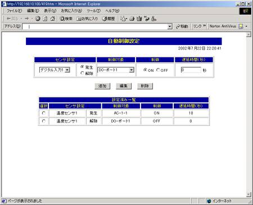Click the scrollbar up arrow
This screenshot has height=205, width=253.
pyautogui.click(x=249, y=35)
